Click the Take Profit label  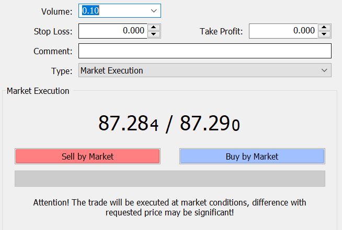pyautogui.click(x=221, y=31)
